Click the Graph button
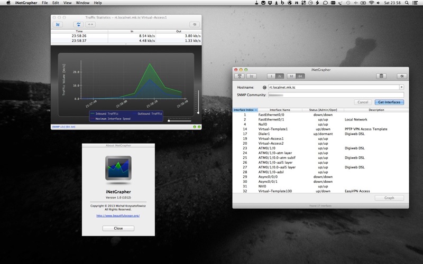Image resolution: width=423 pixels, height=264 pixels. pos(389,197)
